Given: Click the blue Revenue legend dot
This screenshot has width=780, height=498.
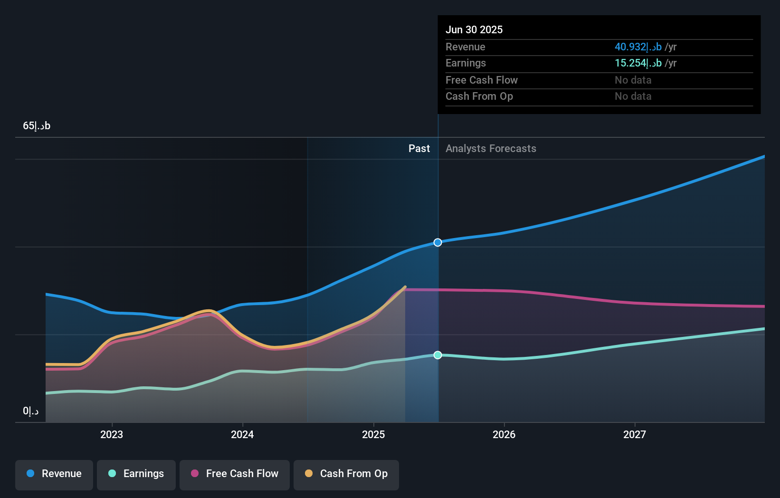Looking at the screenshot, I should tap(30, 474).
